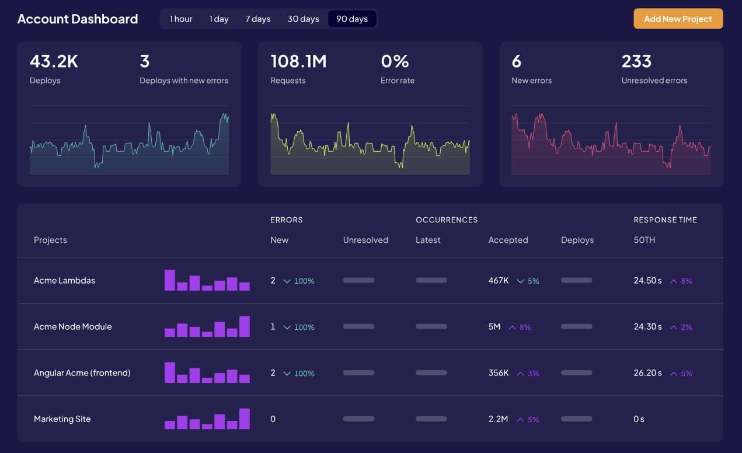Click the teal deploys line chart

[x=129, y=140]
